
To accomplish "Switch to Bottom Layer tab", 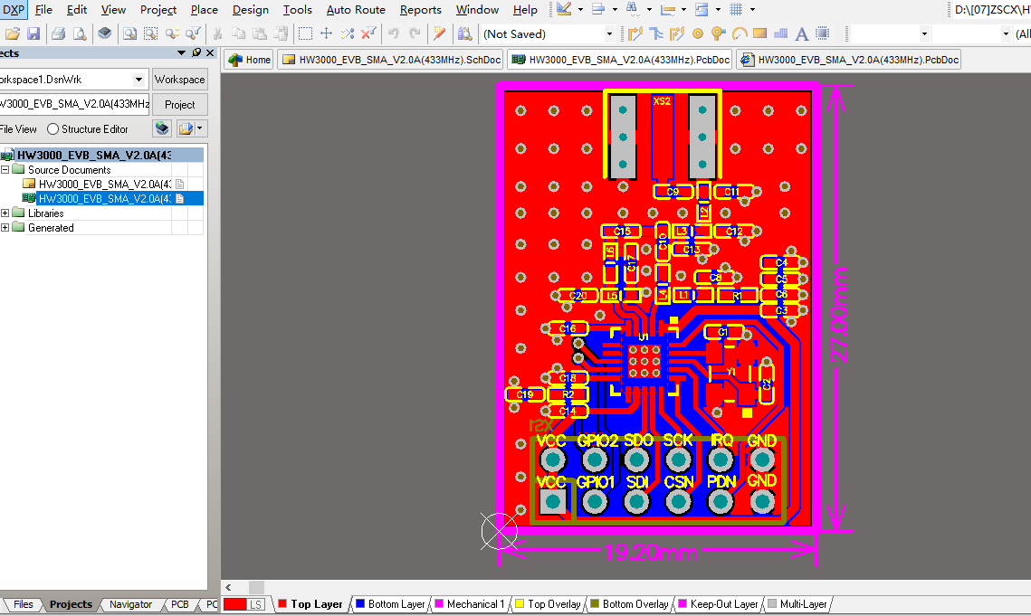I will [x=390, y=604].
